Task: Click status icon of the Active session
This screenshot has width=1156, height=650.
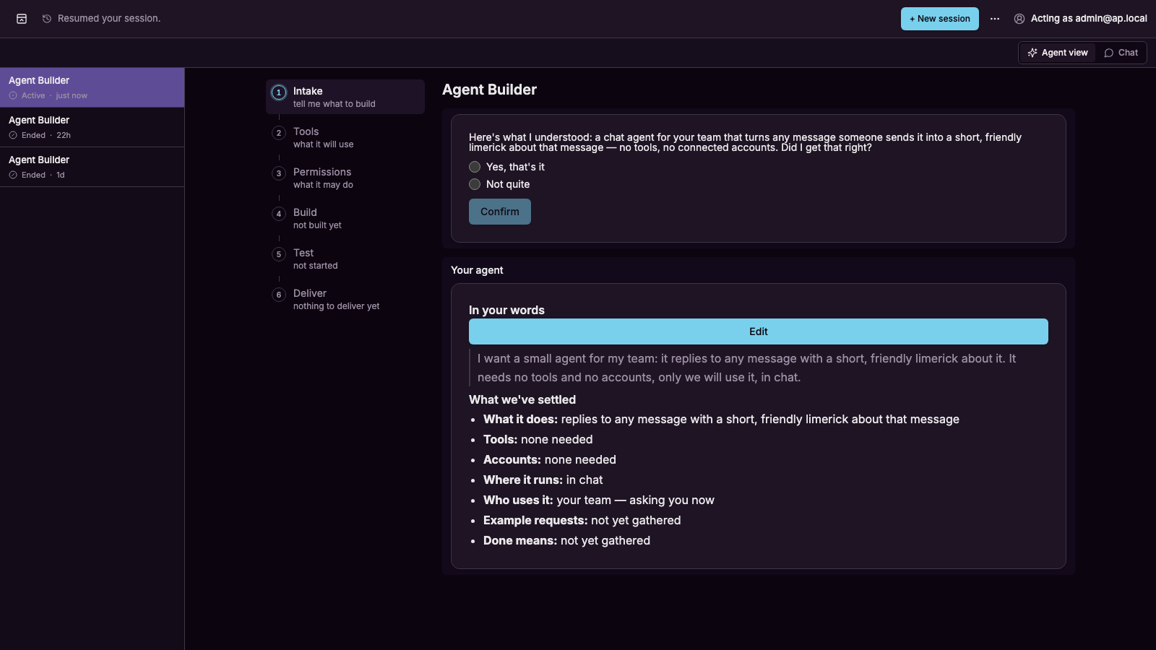Action: 13,95
